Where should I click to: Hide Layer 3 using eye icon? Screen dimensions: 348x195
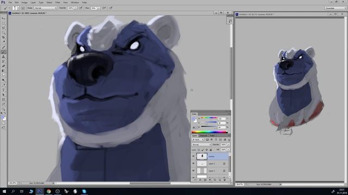[194, 164]
